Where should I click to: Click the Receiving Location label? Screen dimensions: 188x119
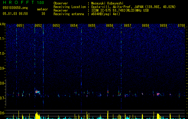[x=70, y=7]
